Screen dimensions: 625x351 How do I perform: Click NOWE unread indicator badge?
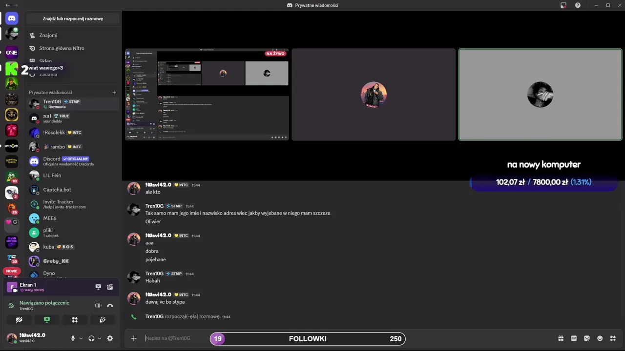(12, 271)
